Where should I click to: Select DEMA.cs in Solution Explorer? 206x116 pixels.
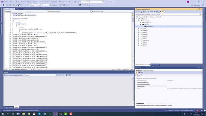(x=145, y=31)
